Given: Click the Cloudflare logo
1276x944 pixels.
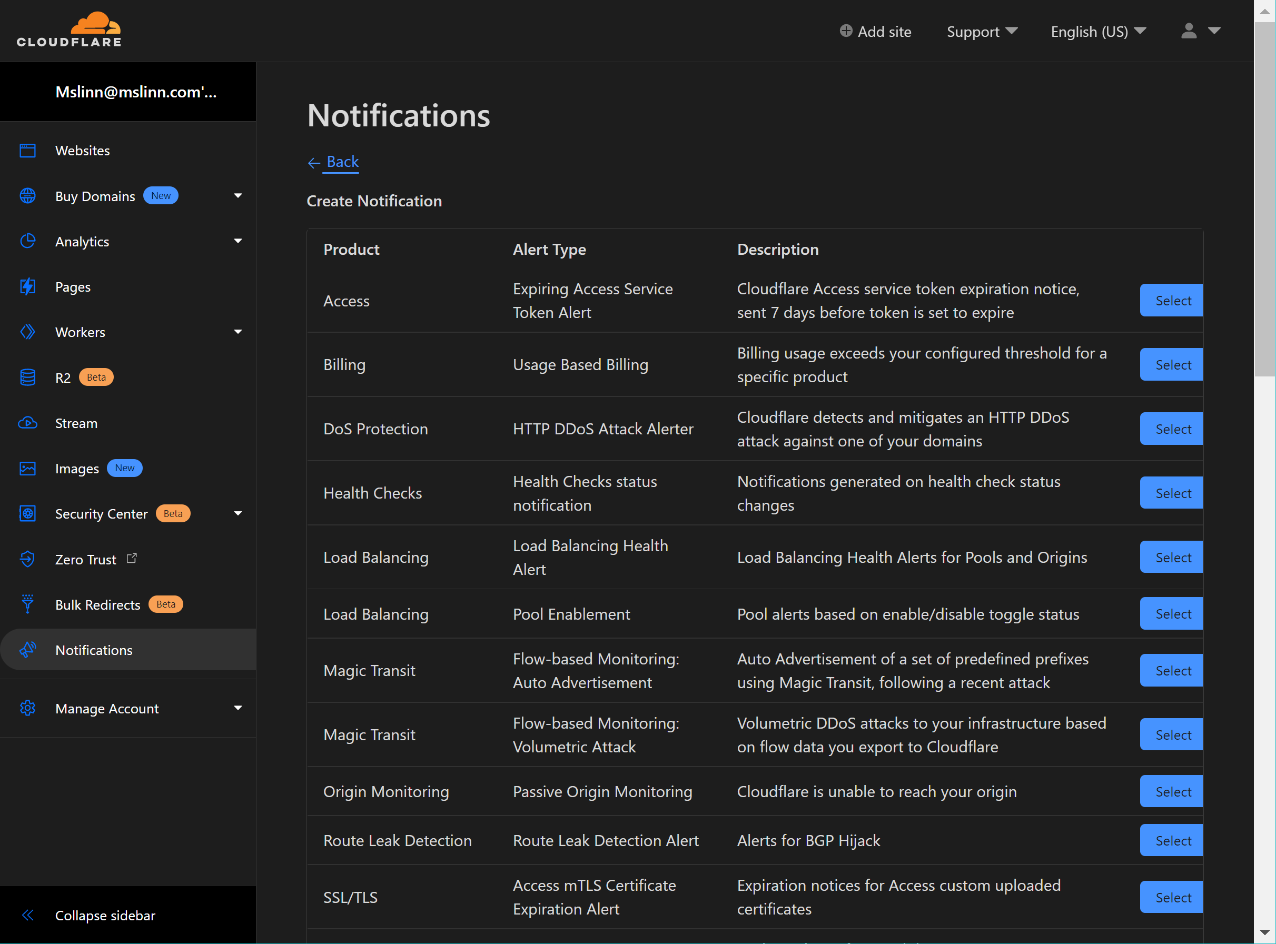Looking at the screenshot, I should (x=68, y=29).
